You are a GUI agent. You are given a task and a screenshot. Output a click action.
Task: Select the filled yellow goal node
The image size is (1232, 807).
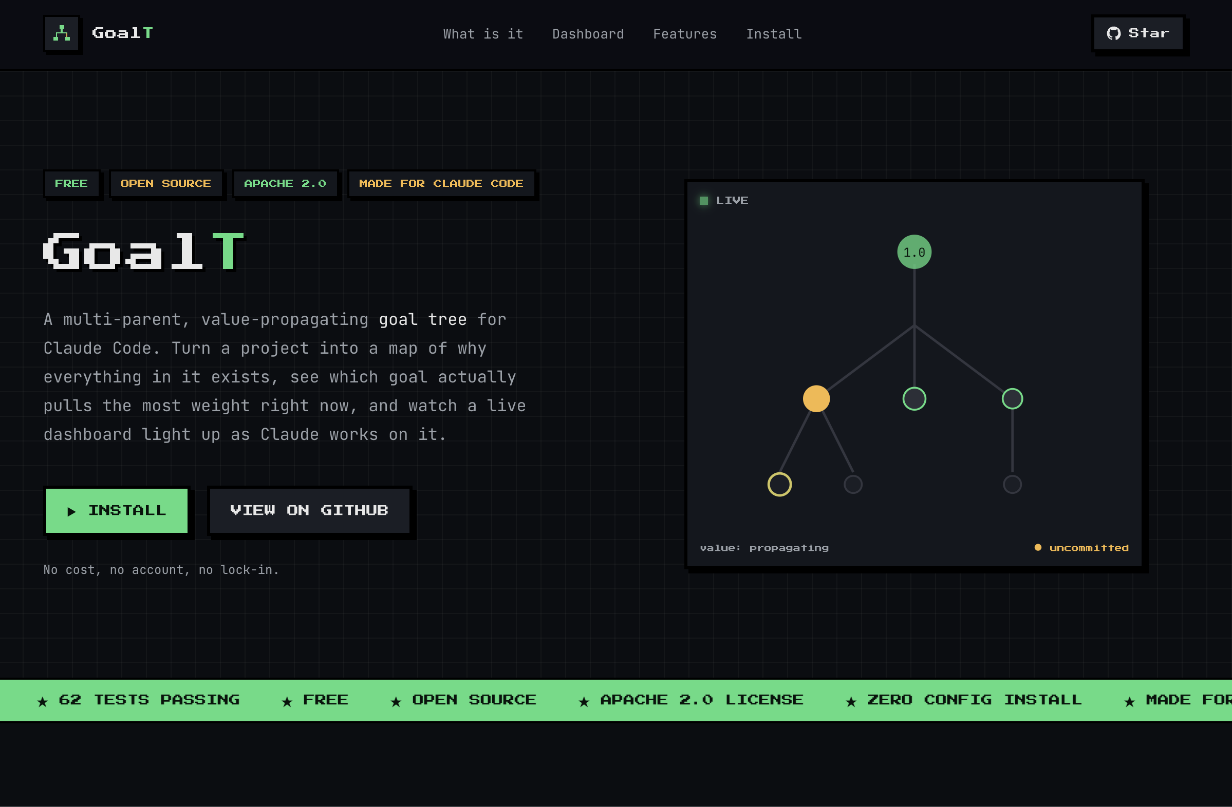pyautogui.click(x=816, y=399)
